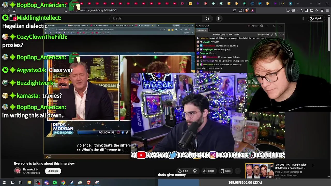
Task: Click the YouTube Search field
Action: 156,18
